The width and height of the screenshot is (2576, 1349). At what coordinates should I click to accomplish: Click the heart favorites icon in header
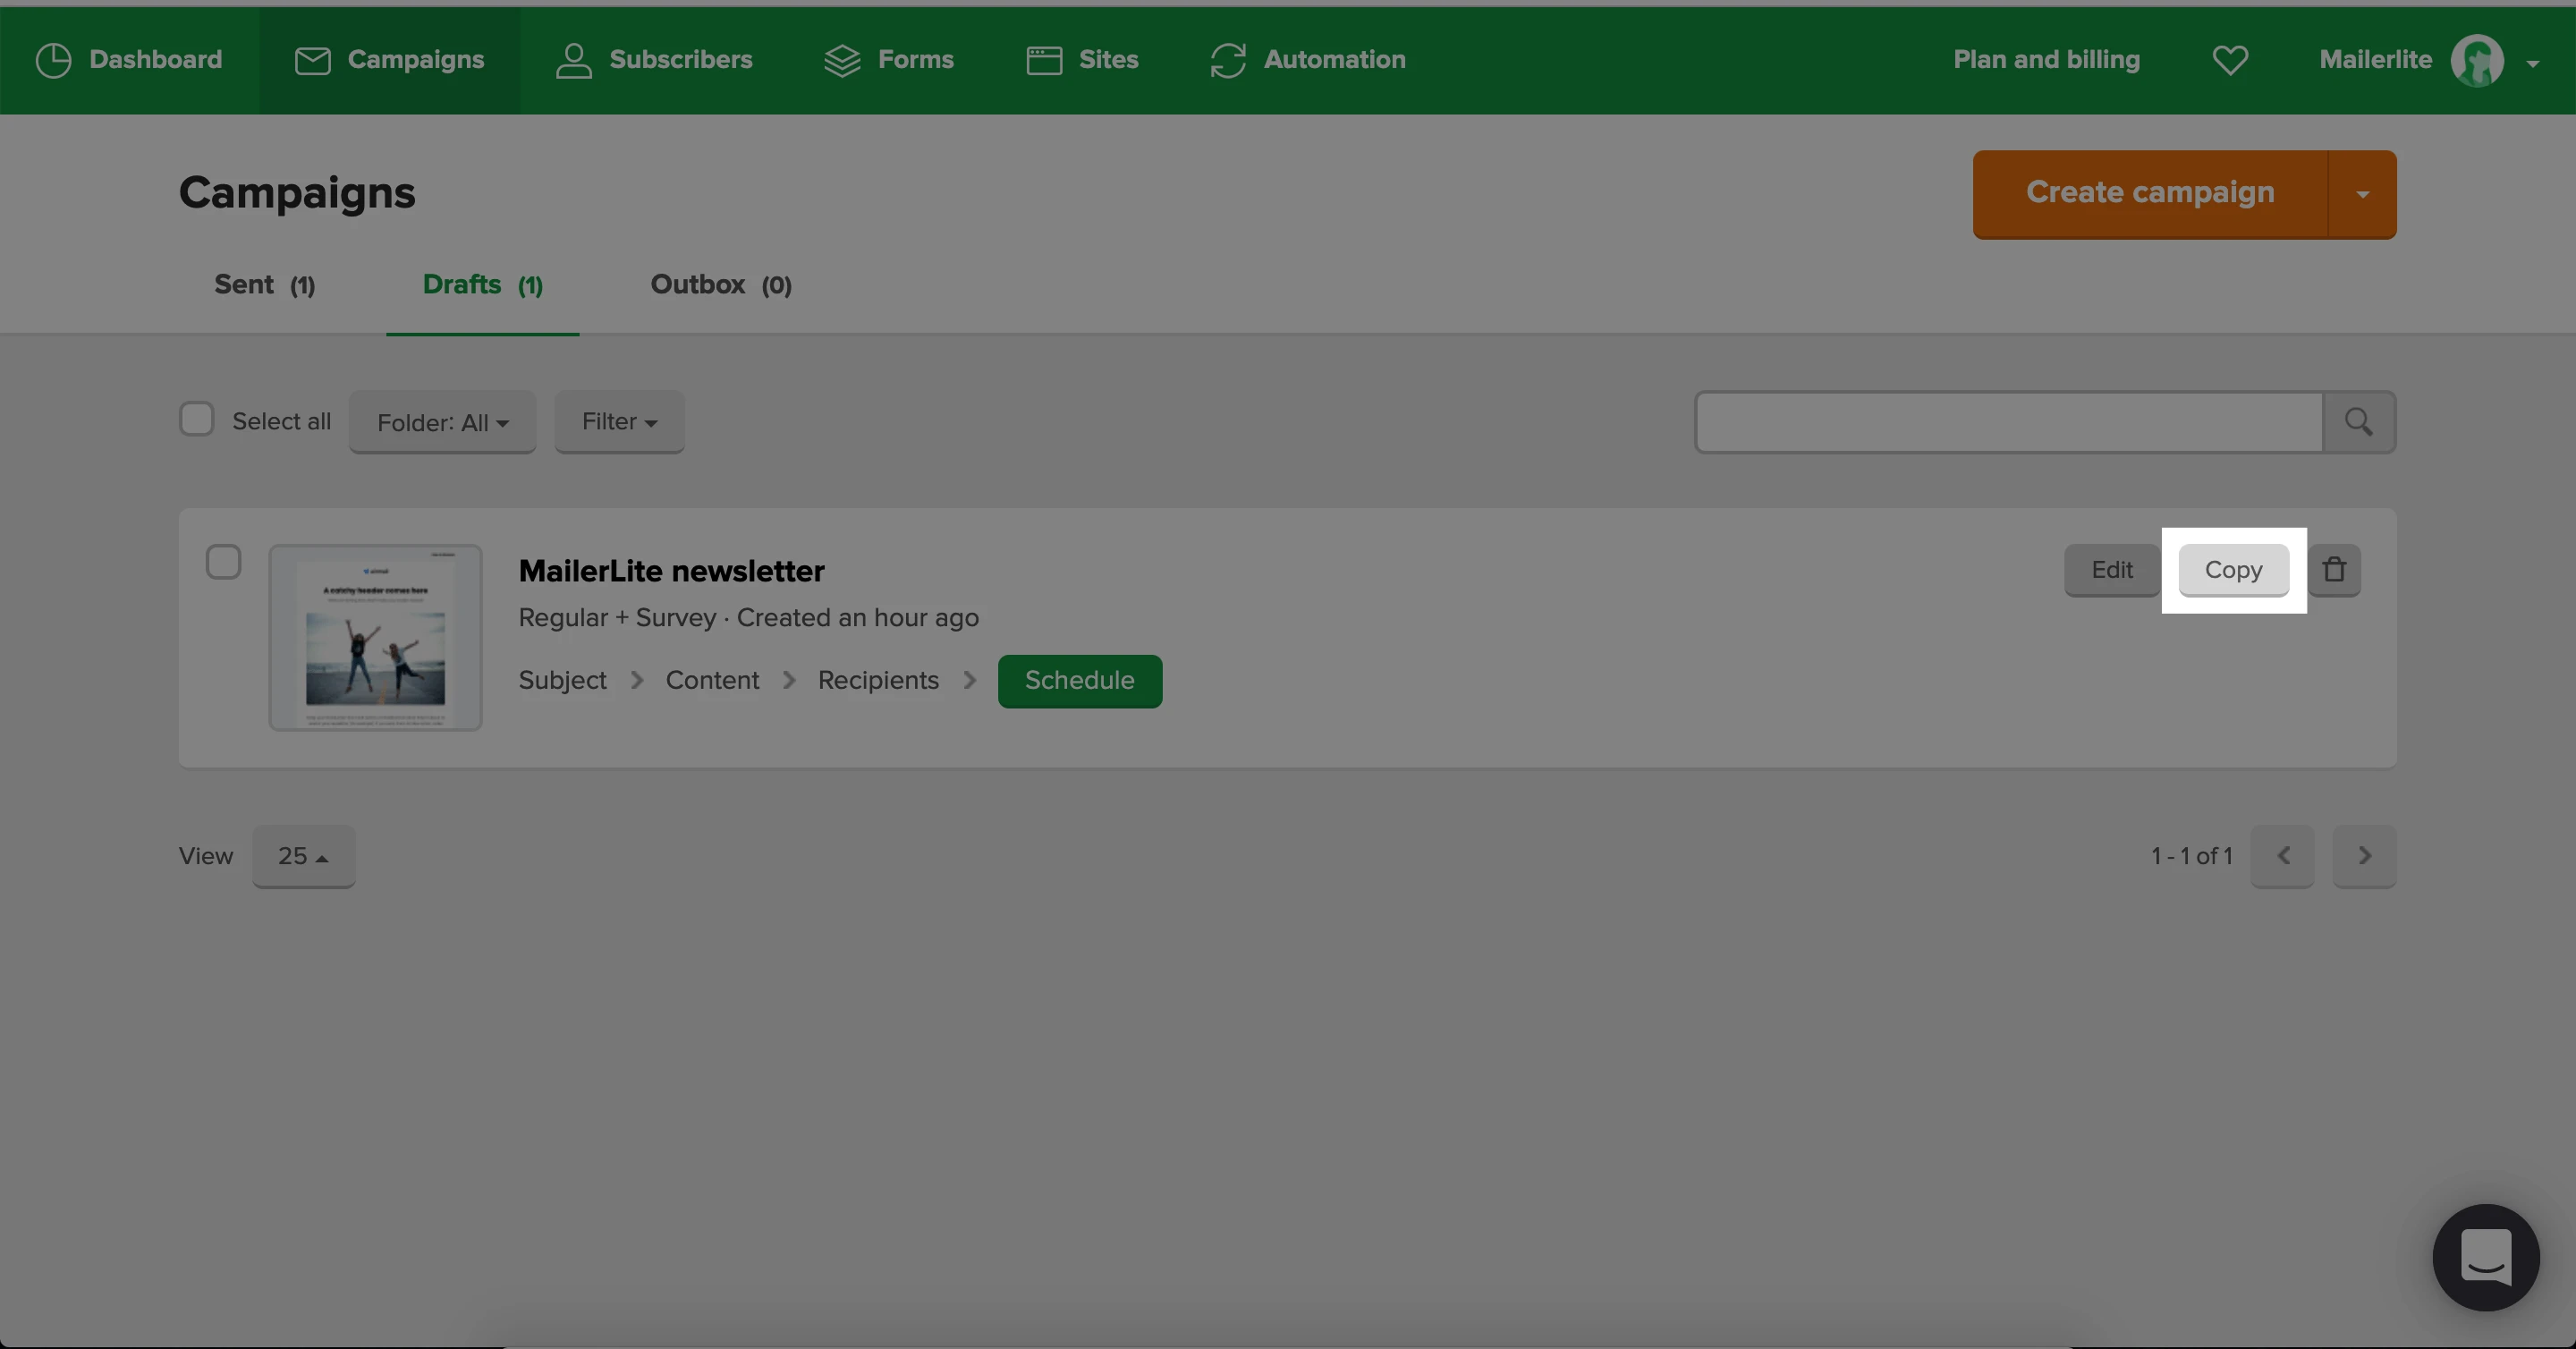click(2230, 60)
